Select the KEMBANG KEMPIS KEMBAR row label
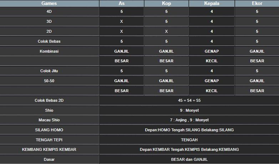 [x=49, y=149]
